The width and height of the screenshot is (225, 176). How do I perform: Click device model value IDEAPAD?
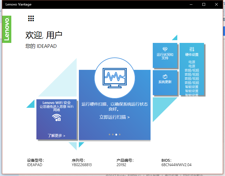(34, 165)
